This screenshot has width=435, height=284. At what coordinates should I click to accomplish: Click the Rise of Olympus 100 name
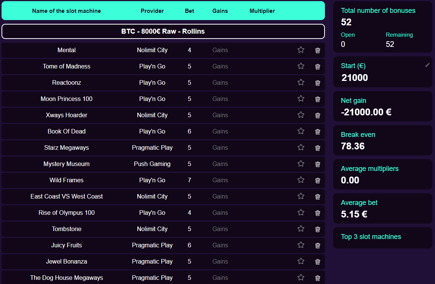point(67,213)
